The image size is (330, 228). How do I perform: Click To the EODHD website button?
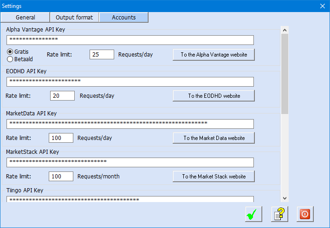[214, 96]
